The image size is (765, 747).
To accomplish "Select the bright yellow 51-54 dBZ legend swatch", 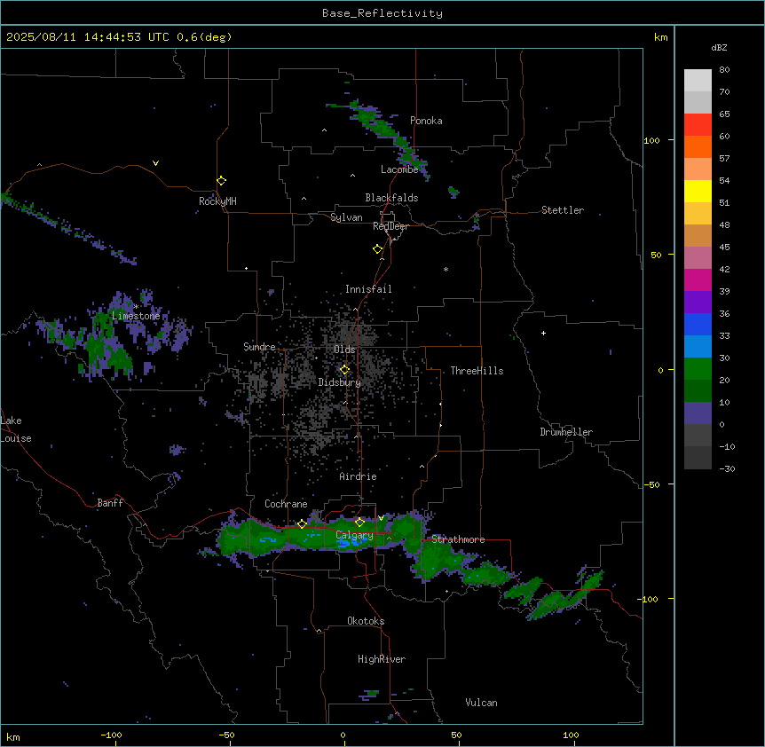I will click(698, 191).
